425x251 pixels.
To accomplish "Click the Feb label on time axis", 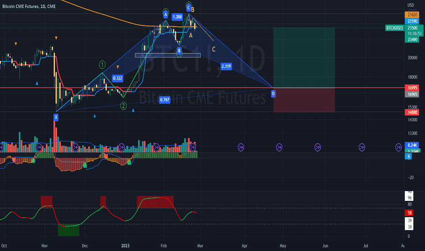I will (163, 246).
